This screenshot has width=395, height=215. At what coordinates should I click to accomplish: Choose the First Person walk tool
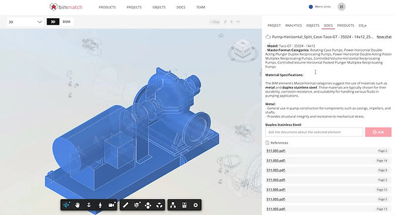[x=100, y=205]
